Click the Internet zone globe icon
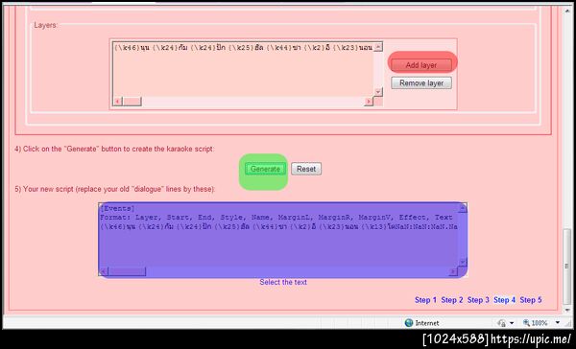This screenshot has width=576, height=349. coord(409,323)
